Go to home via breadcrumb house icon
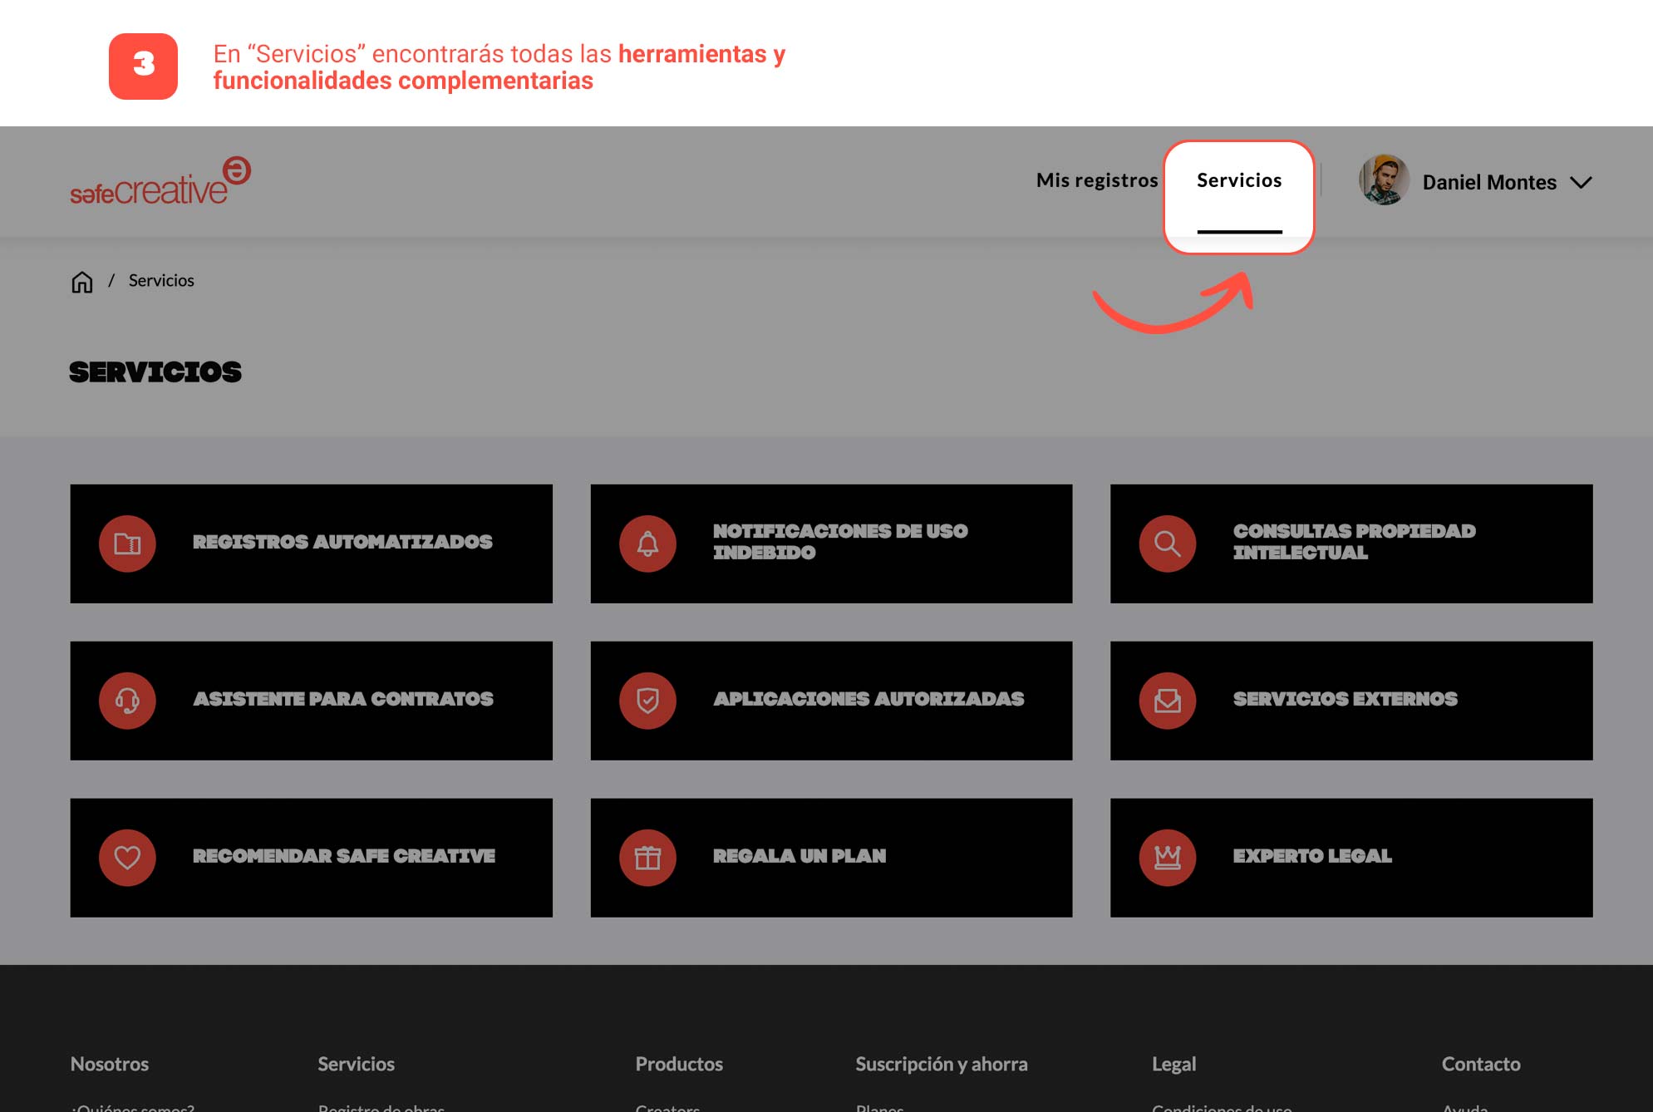1653x1112 pixels. point(82,282)
